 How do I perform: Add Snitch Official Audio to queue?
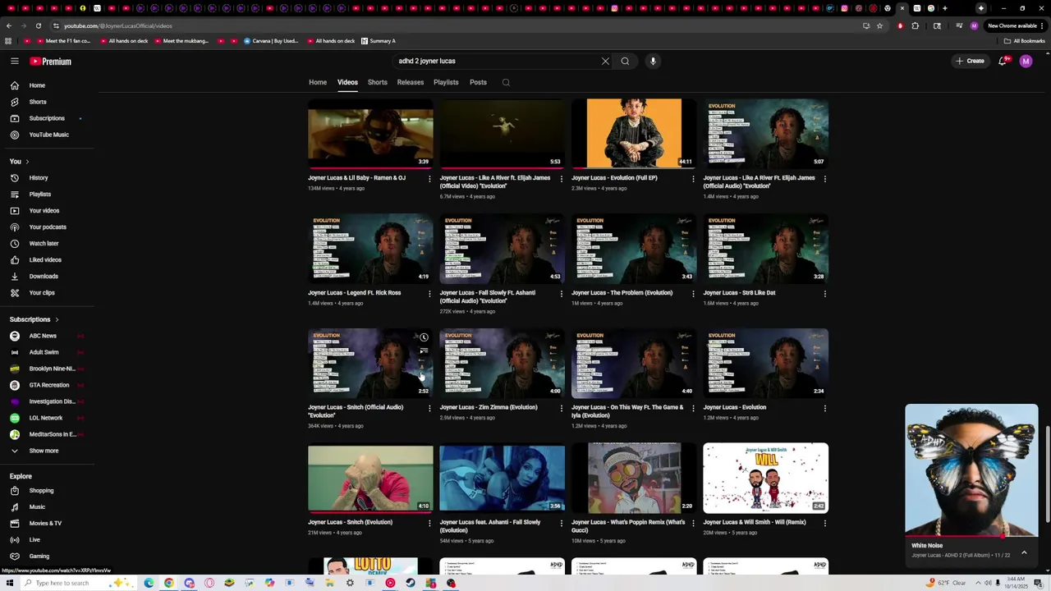[424, 351]
